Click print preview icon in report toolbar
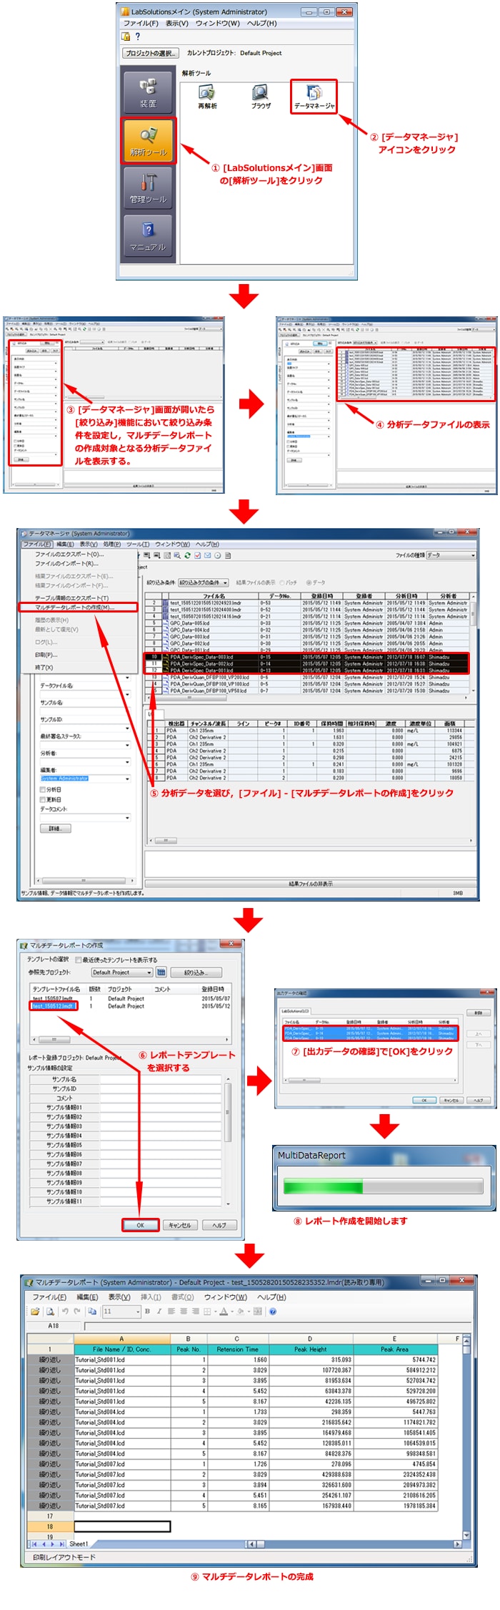Image resolution: width=500 pixels, height=1610 pixels. pos(50,1312)
